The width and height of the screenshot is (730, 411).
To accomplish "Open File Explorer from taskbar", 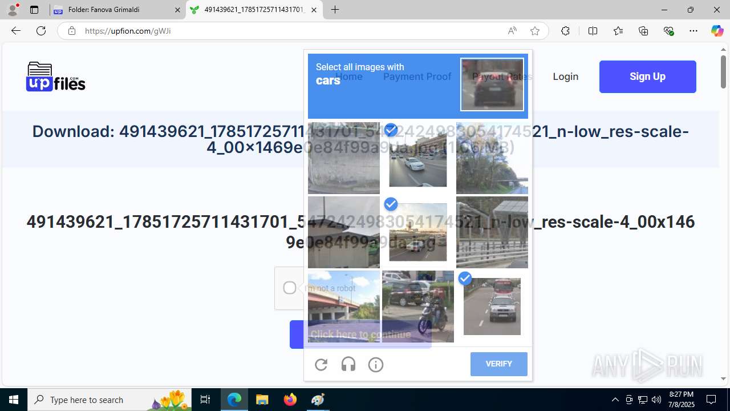I will [x=262, y=400].
